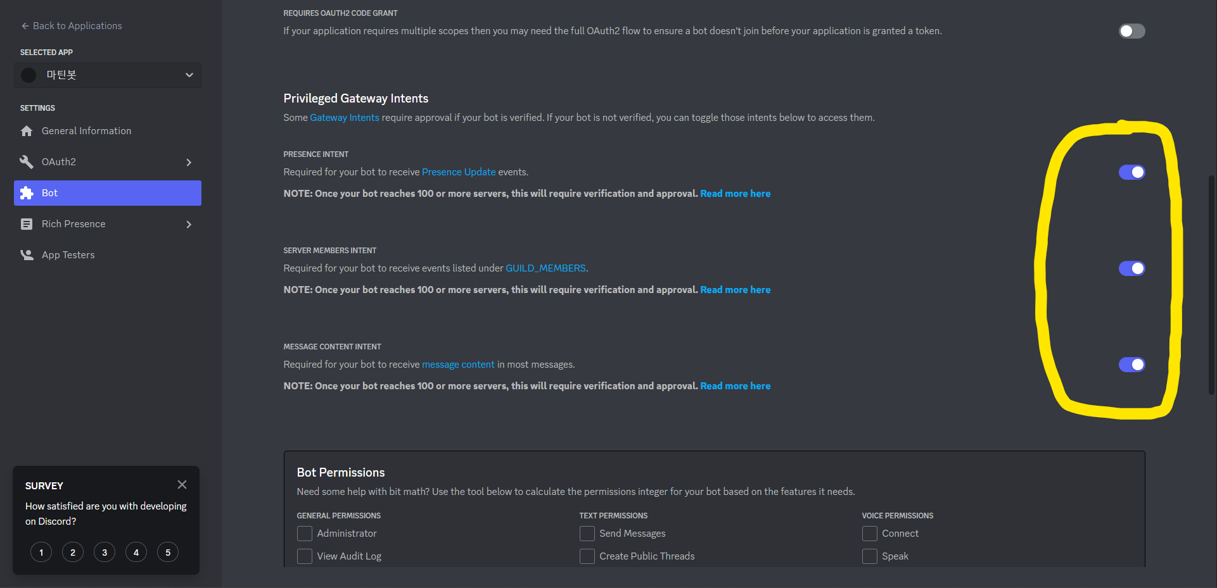Click the GENERAL PERMISSIONS column header
1217x588 pixels.
click(x=339, y=516)
